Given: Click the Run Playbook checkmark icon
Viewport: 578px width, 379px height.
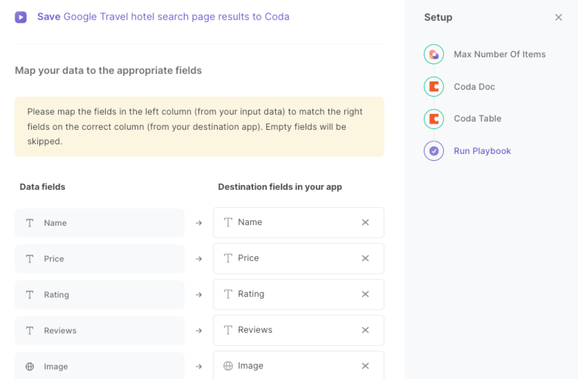Looking at the screenshot, I should click(434, 151).
